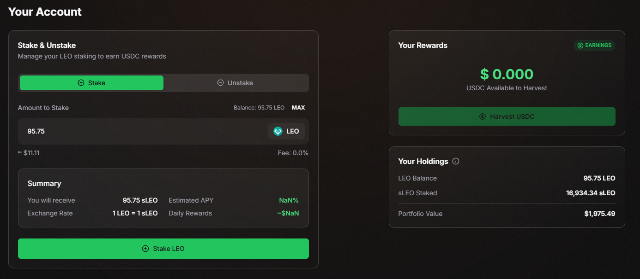Image resolution: width=640 pixels, height=279 pixels.
Task: Click the minus icon on the Unstake tab
Action: click(x=220, y=83)
